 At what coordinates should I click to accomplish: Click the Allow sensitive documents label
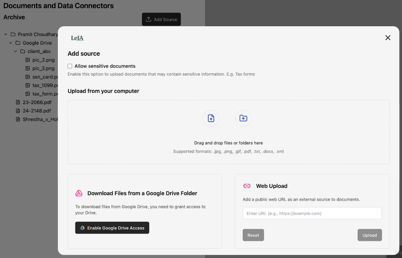105,66
